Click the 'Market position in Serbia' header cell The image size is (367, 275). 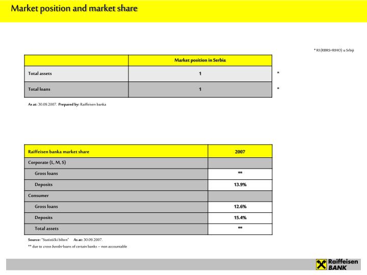[200, 60]
